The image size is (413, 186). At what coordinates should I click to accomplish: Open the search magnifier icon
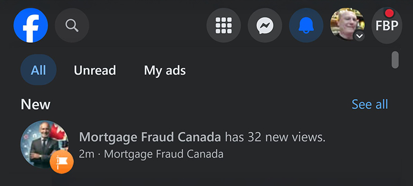(x=72, y=25)
